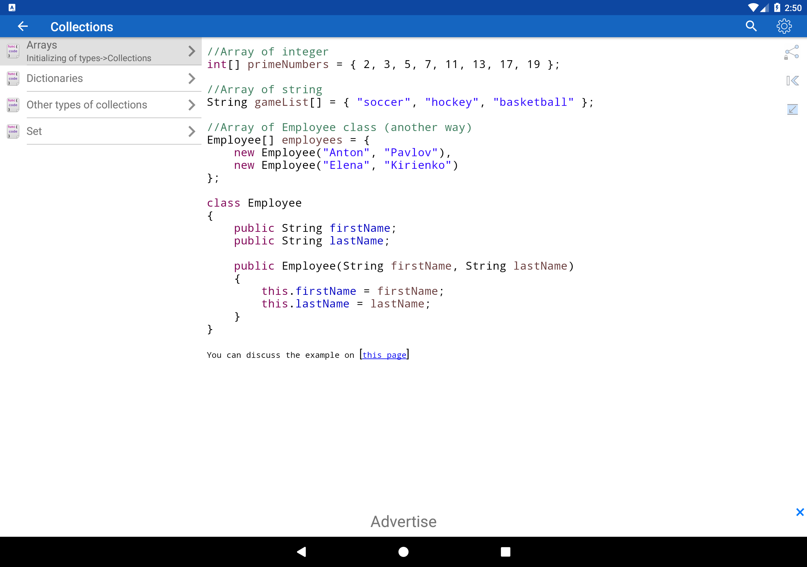This screenshot has width=807, height=567.
Task: Tap the 2:50 clock in status bar
Action: click(x=793, y=8)
